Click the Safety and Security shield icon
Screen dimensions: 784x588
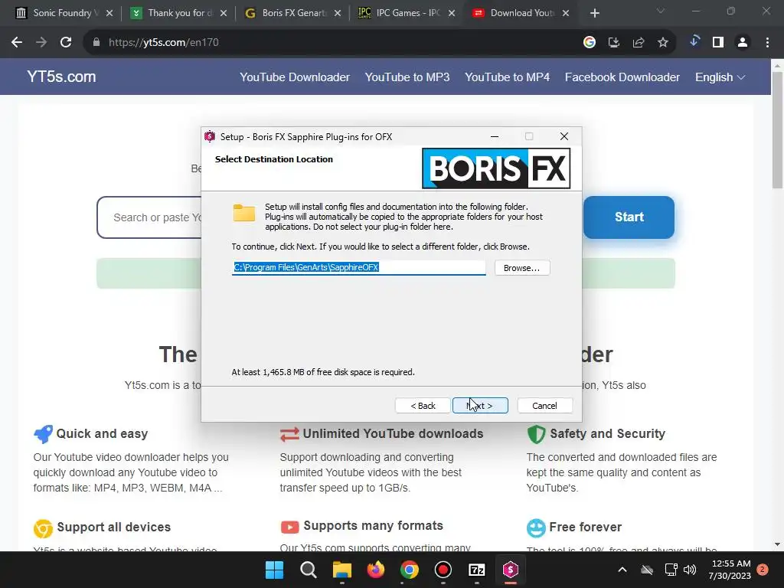536,434
